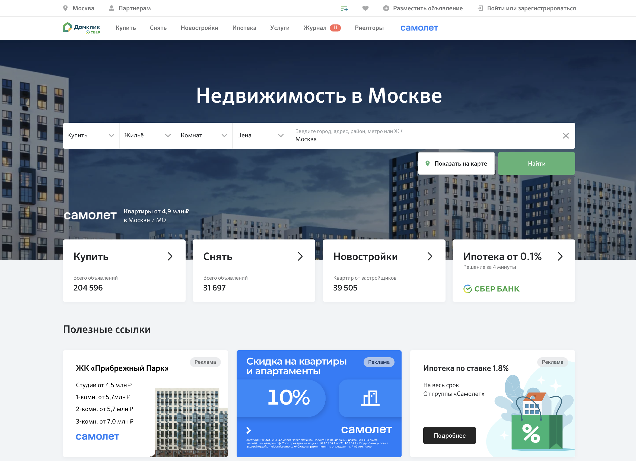Screen dimensions: 636x461
Task: Click the 39 505 apartments count
Action: 345,288
